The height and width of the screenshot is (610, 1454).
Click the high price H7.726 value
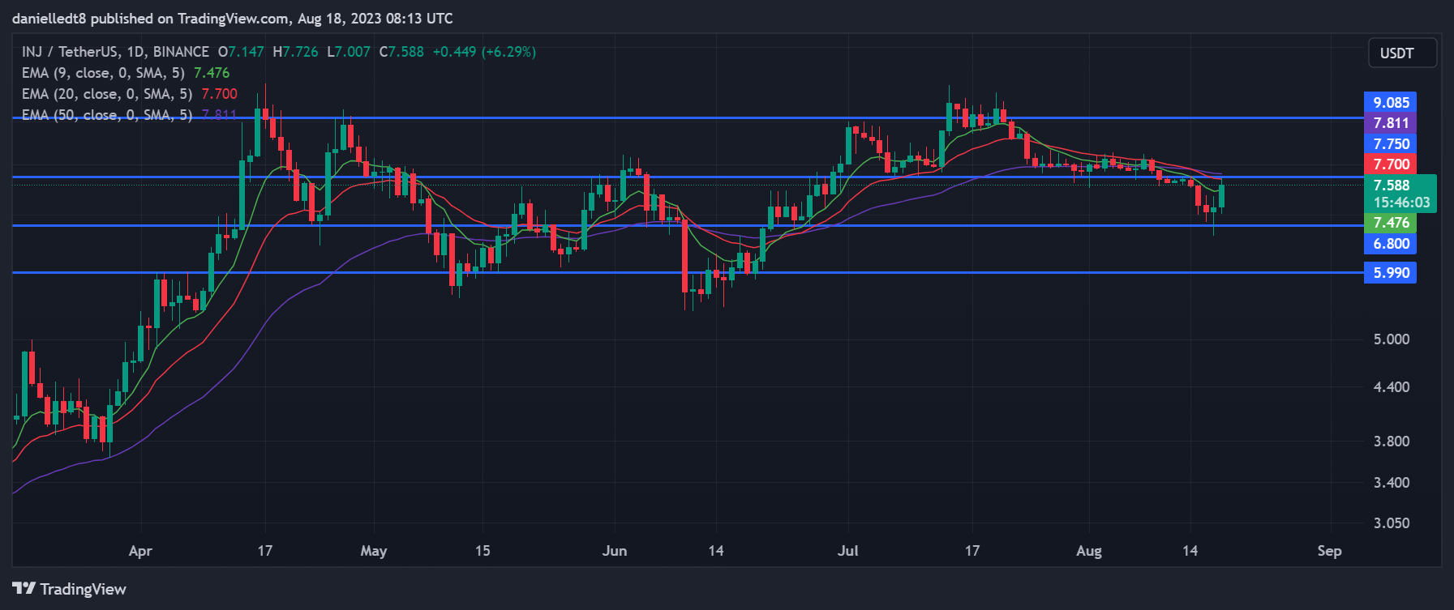(x=295, y=52)
